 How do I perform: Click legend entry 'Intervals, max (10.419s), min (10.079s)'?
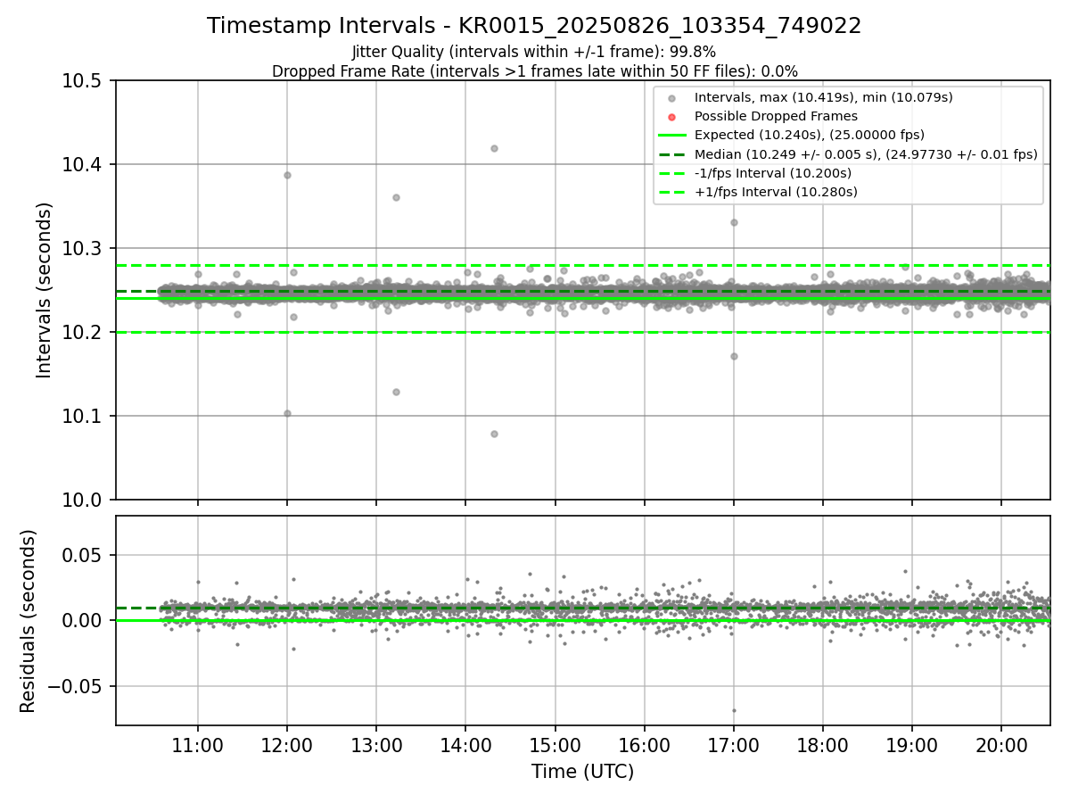824,97
